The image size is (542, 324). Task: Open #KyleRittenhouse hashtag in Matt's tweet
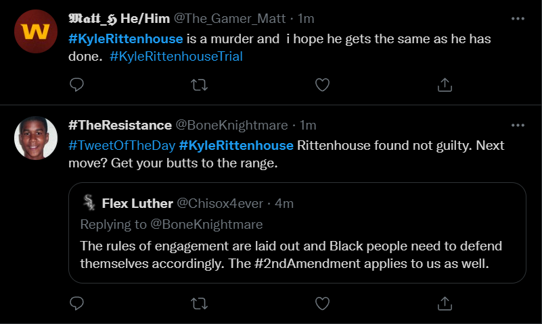point(126,39)
